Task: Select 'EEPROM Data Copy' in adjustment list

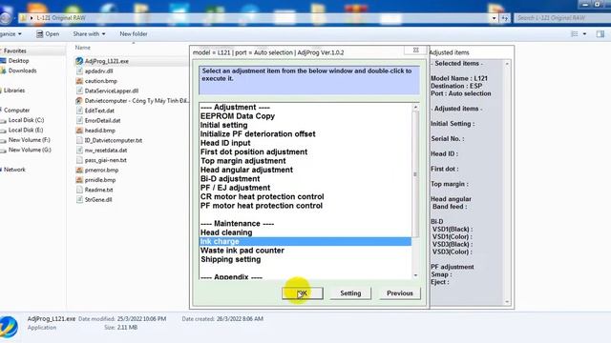Action: [x=238, y=116]
